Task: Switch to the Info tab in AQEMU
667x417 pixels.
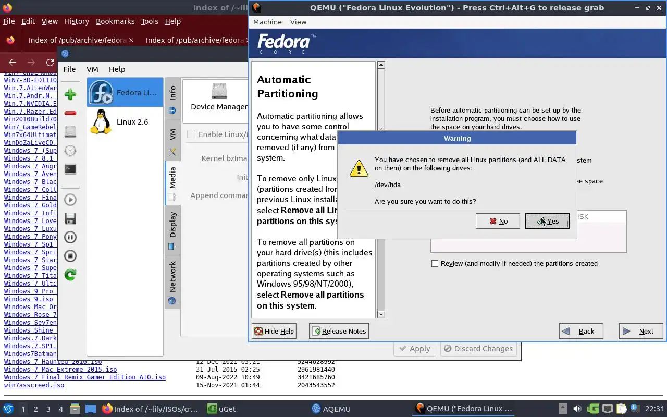Action: pos(172,100)
